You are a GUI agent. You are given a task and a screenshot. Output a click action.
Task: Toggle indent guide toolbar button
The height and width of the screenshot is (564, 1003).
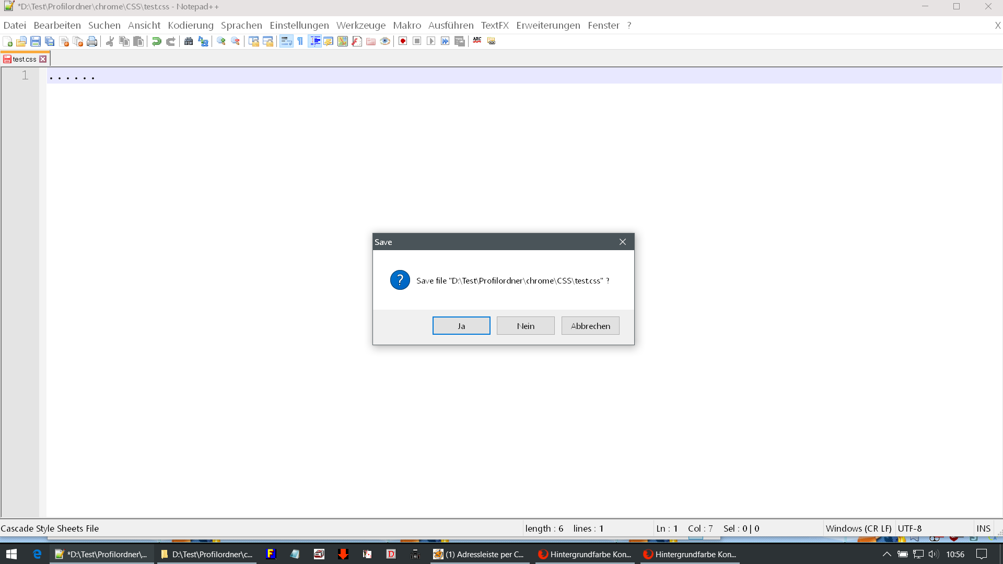[314, 41]
